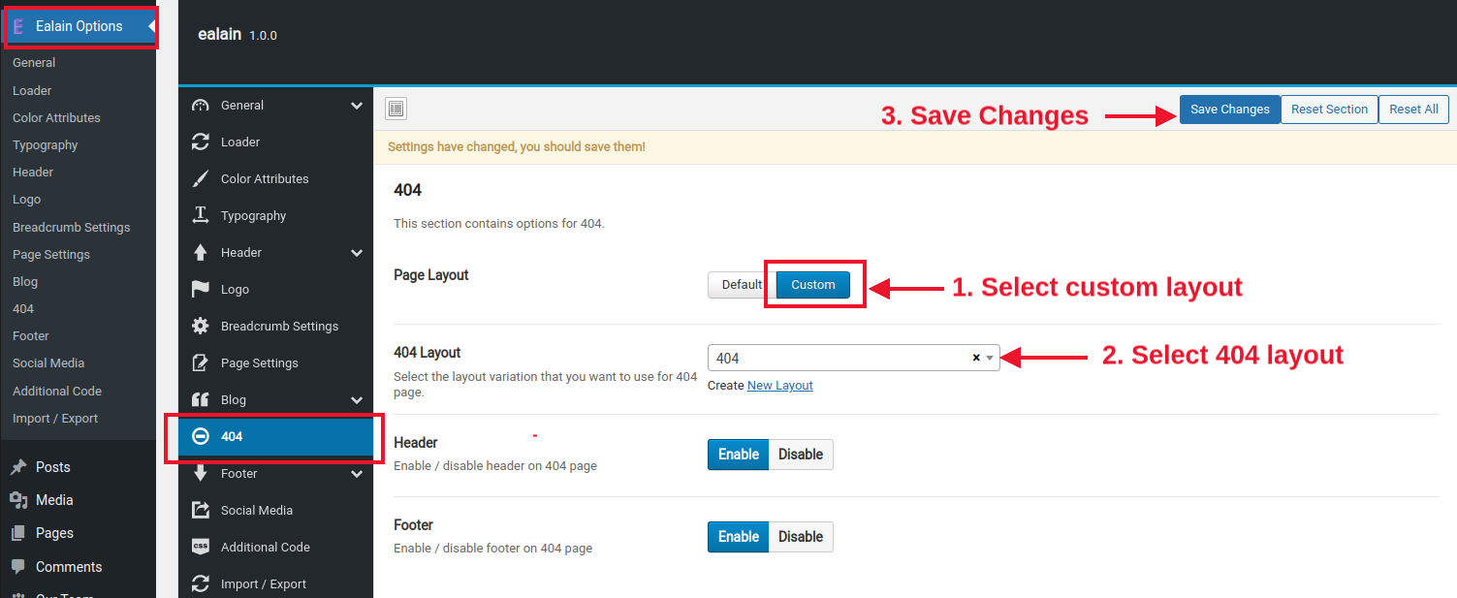
Task: Expand the General section chevron
Action: (357, 106)
